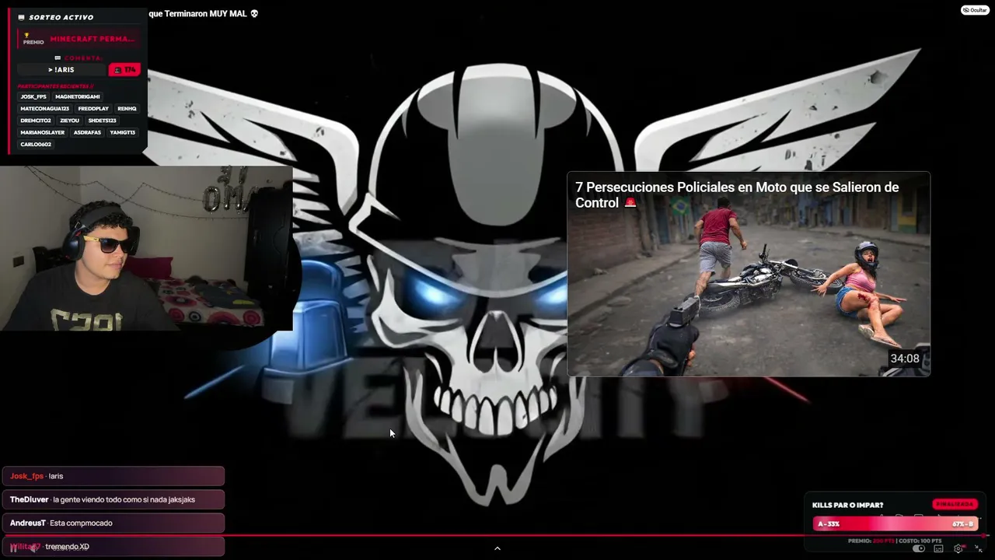Open the suggested motorcycle chase video thumbnail
Viewport: 995px width, 560px height.
(x=749, y=275)
